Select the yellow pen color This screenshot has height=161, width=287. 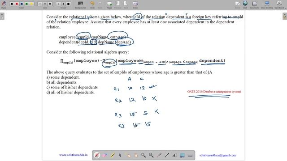(x=31, y=4)
